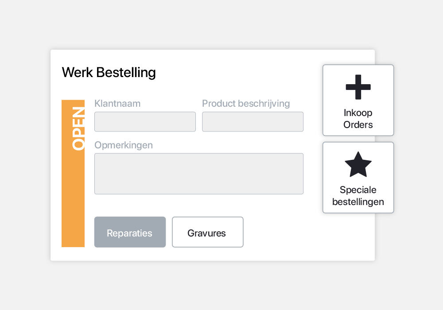This screenshot has height=310, width=443.
Task: Click the rotated OPEN text label
Action: coord(78,128)
